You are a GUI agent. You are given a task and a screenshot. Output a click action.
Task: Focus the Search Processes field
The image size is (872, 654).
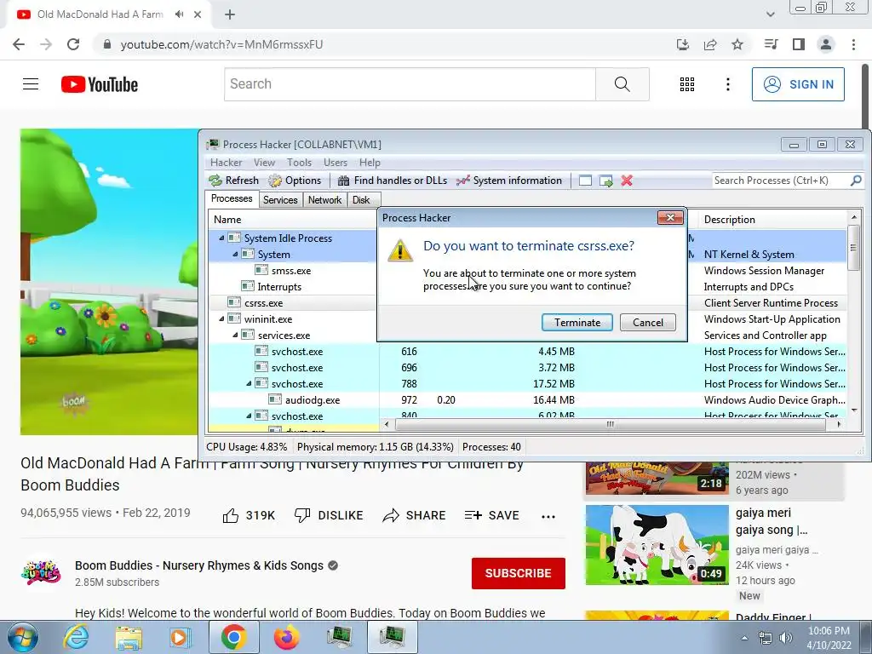coord(781,181)
